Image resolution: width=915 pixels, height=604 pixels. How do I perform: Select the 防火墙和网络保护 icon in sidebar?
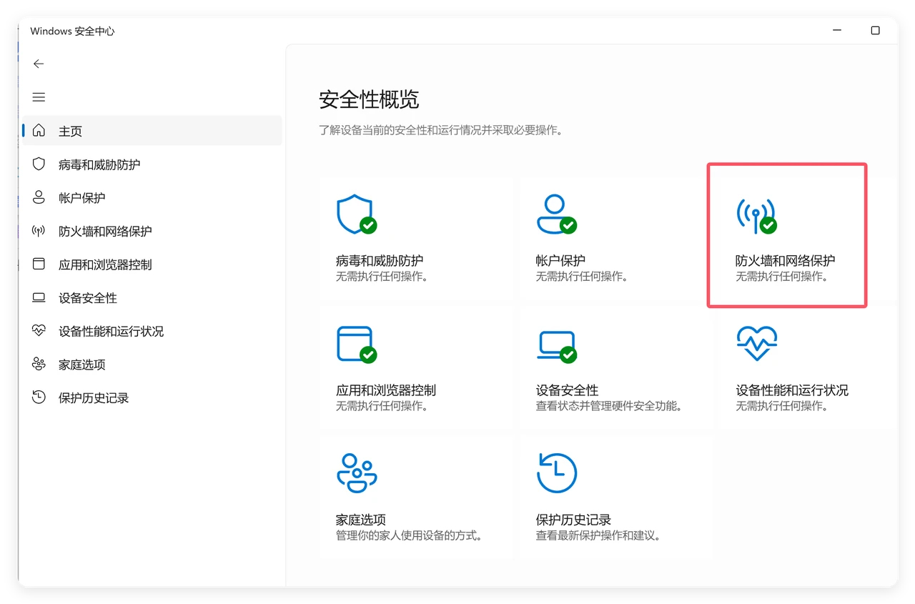pos(39,231)
